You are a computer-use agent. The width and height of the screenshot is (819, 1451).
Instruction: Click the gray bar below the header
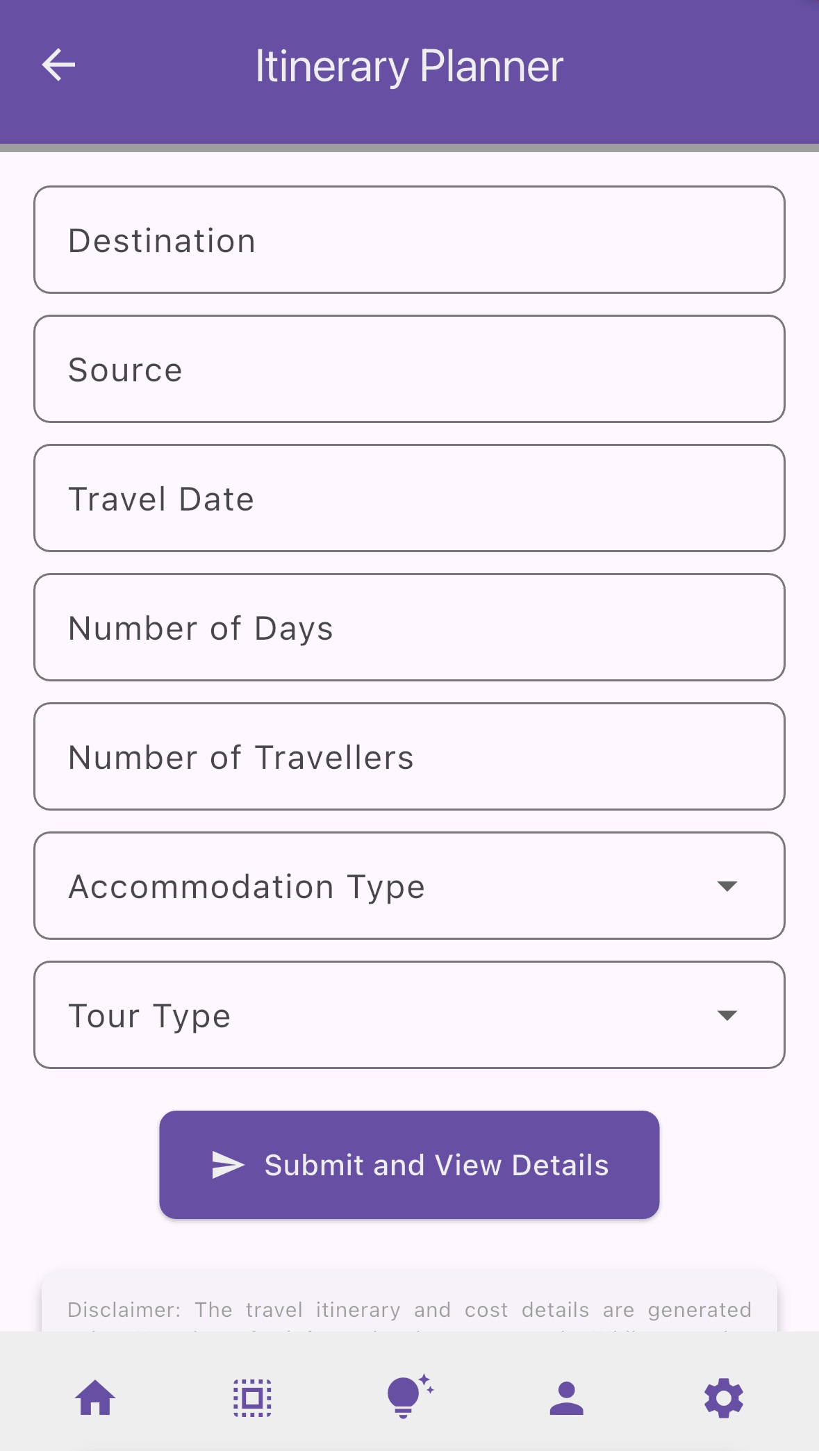click(x=409, y=148)
